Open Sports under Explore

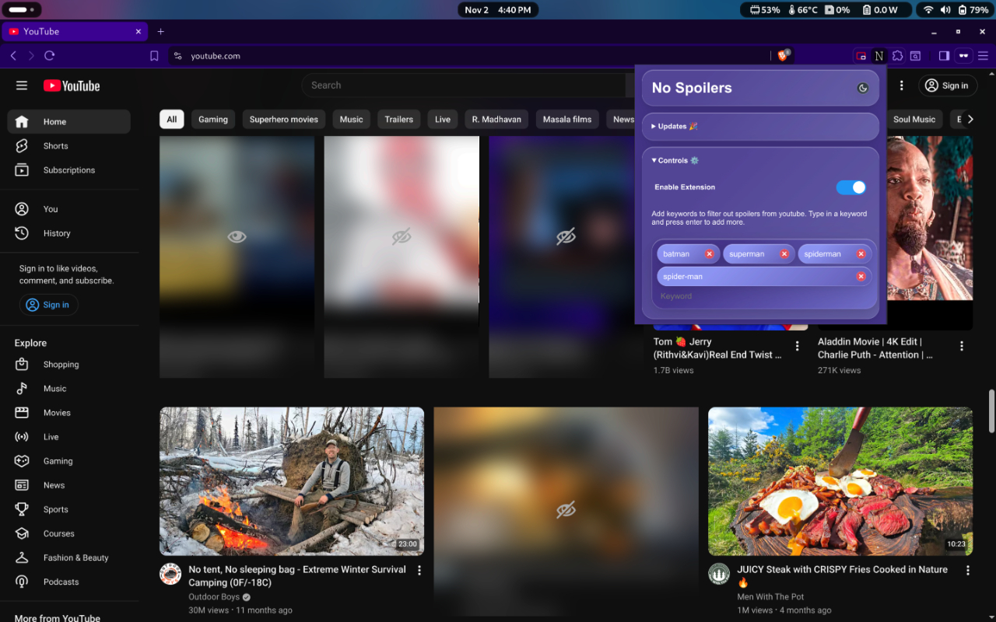[x=69, y=509]
